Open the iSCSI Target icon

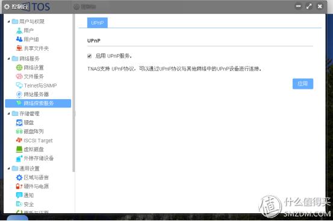pos(19,141)
